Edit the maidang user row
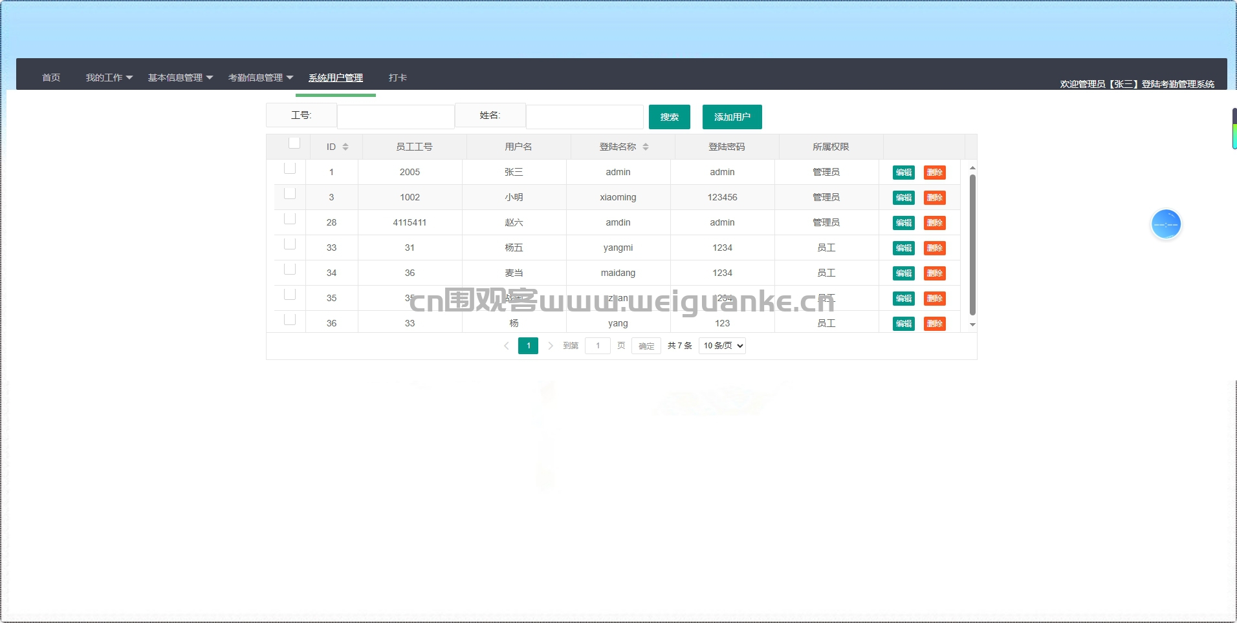Image resolution: width=1237 pixels, height=623 pixels. click(x=904, y=273)
